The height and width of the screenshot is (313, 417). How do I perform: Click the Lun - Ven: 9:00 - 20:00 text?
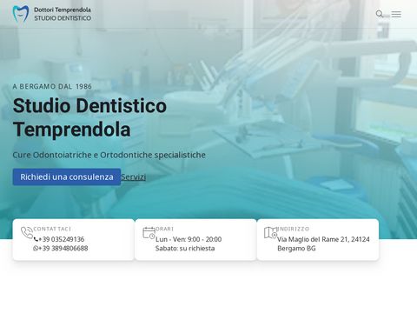(x=189, y=239)
